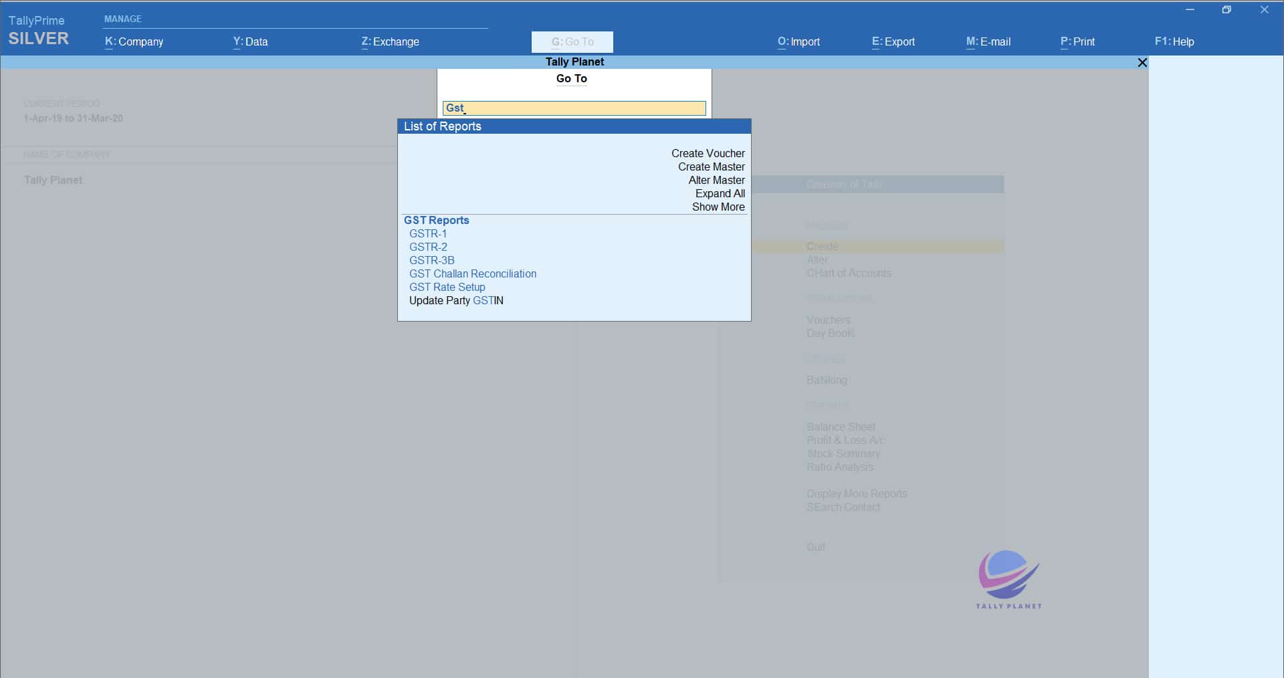Open the GSTR-3B report

(x=431, y=260)
